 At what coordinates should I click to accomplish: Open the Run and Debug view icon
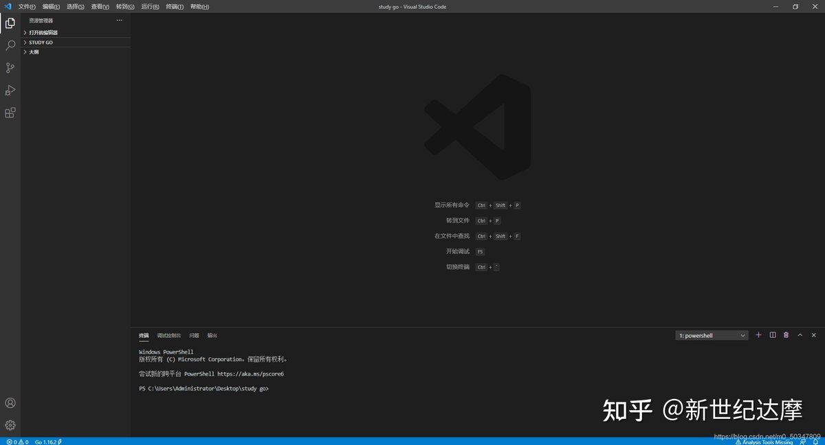pos(10,90)
